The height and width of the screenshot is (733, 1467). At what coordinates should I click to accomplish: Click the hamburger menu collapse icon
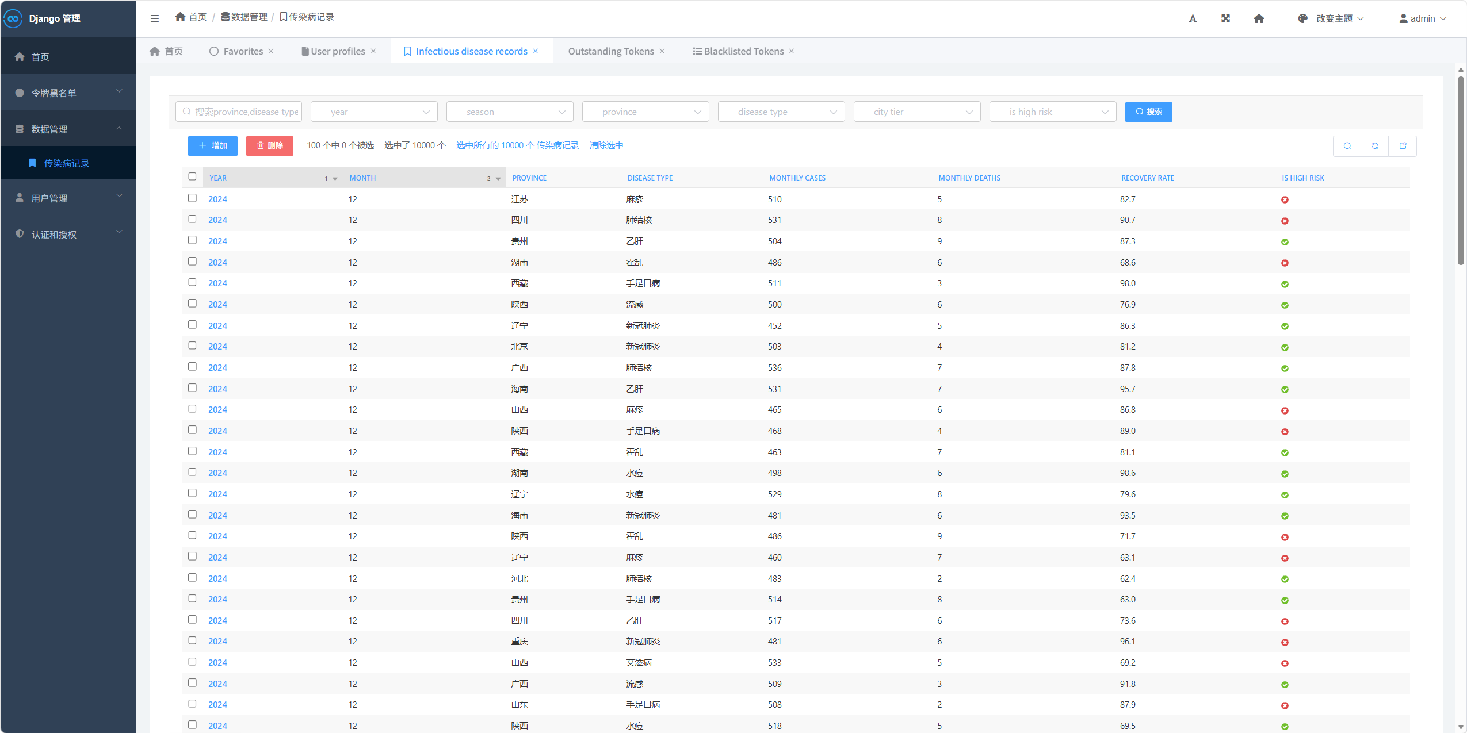pos(154,18)
